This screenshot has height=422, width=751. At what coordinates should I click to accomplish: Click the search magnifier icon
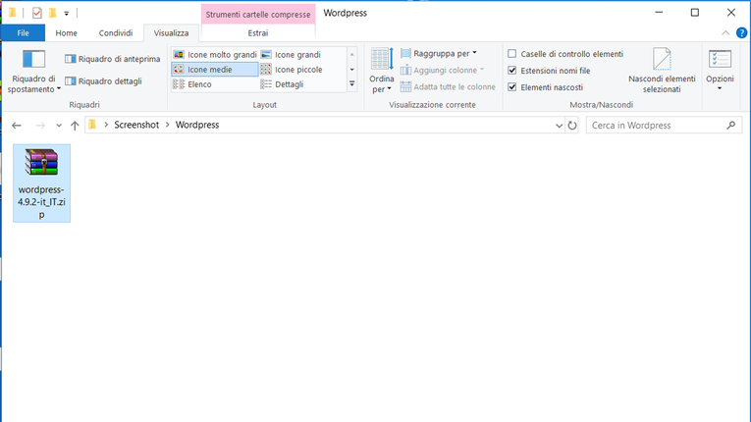tap(731, 126)
